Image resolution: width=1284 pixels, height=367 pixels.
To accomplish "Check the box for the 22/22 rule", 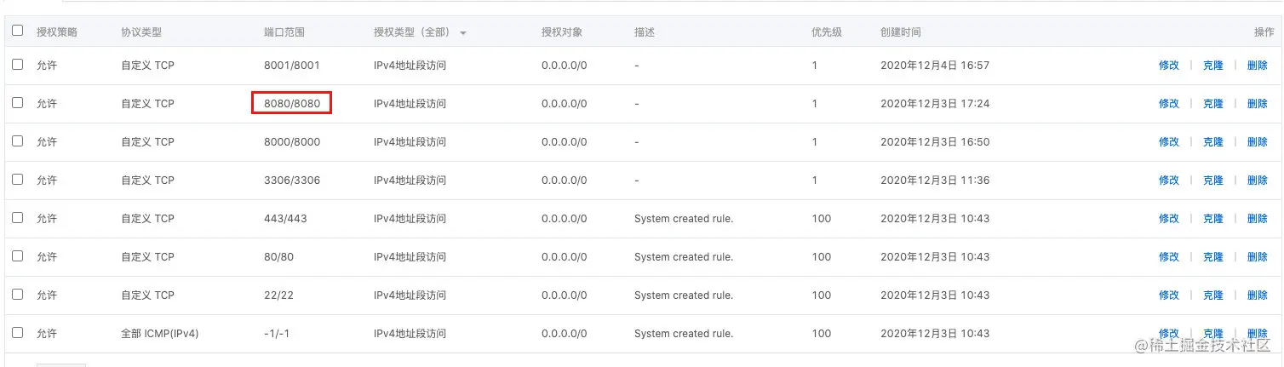I will 17,295.
